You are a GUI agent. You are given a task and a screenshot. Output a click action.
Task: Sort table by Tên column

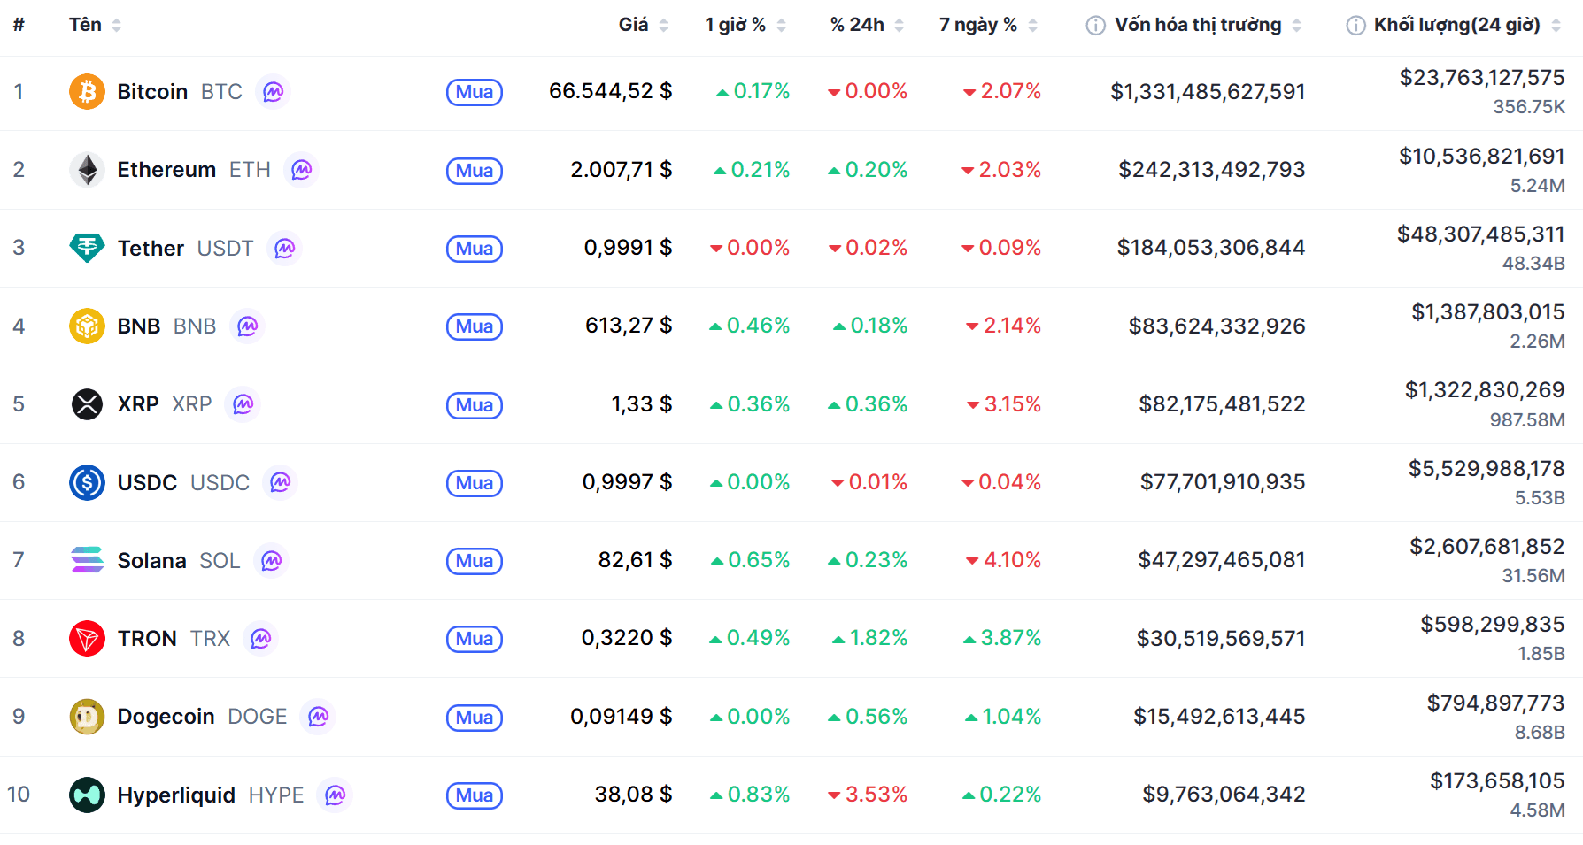[96, 25]
